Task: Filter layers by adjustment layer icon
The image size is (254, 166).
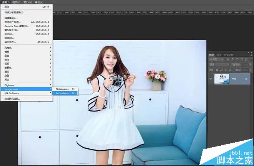Action: tap(232, 59)
